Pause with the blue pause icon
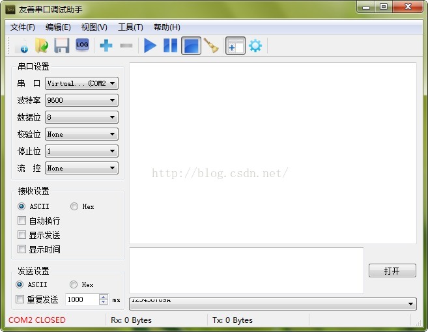 coord(170,46)
